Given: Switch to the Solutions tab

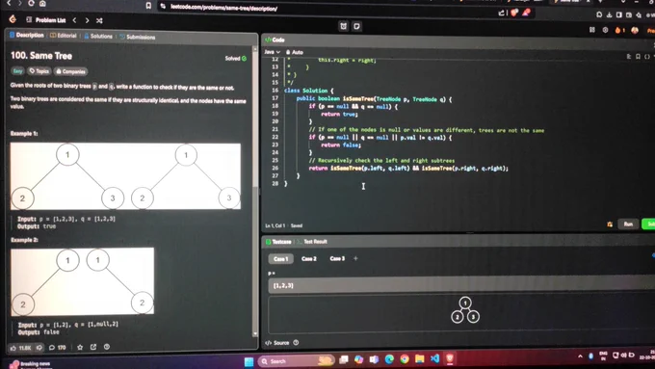Looking at the screenshot, I should 98,37.
